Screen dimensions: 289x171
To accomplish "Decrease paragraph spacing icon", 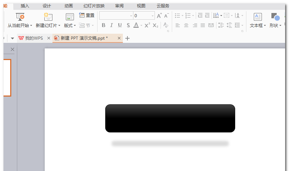I will pos(229,25).
